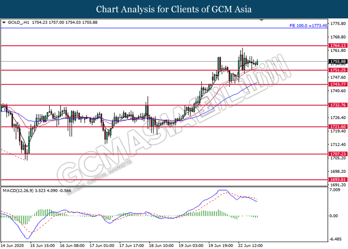Open the GOLD_,H1 symbol dropdown arrow

(x=4, y=22)
